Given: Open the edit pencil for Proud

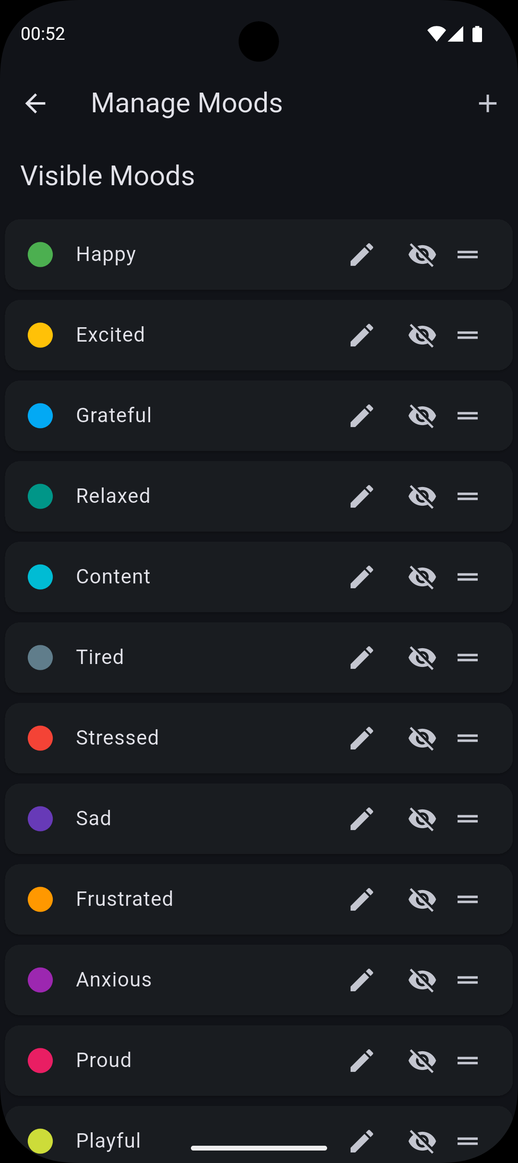Looking at the screenshot, I should (362, 1060).
